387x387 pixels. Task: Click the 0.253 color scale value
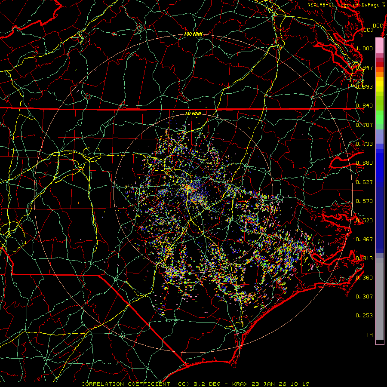tap(364, 316)
